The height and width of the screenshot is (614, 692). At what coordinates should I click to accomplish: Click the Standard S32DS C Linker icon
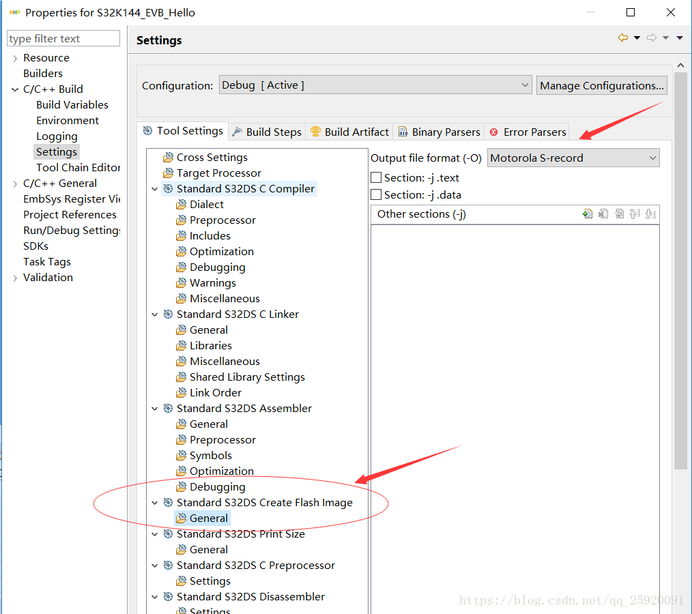point(168,314)
